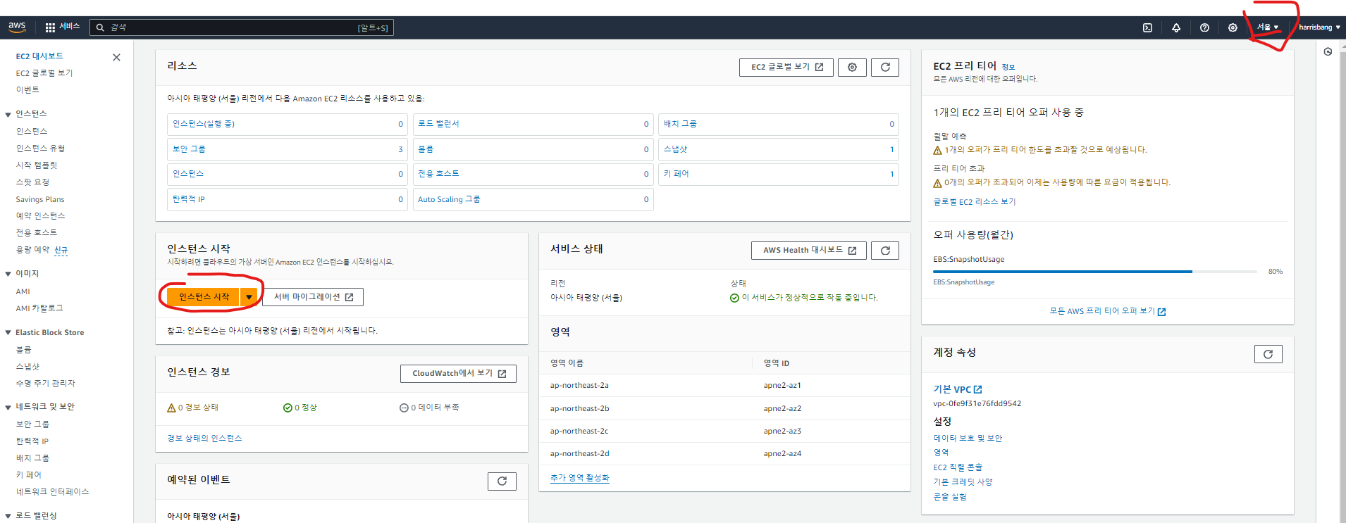Viewport: 1346px width, 523px height.
Task: Open Placement Groups resource tile
Action: [x=779, y=124]
